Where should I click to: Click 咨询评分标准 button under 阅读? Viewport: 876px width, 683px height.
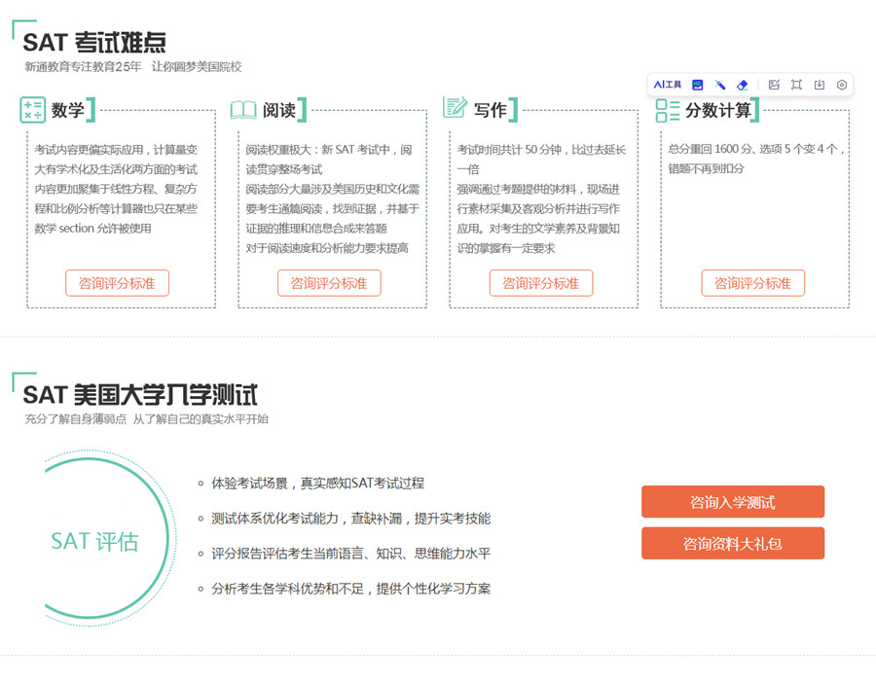(x=329, y=283)
